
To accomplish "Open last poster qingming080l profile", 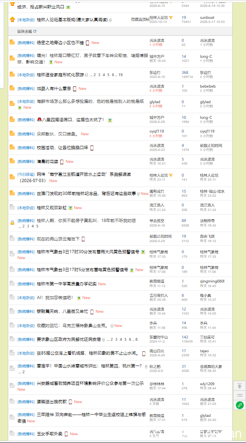I will [x=212, y=281].
